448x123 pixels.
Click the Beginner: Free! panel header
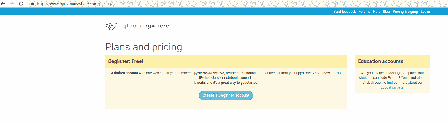pyautogui.click(x=126, y=61)
